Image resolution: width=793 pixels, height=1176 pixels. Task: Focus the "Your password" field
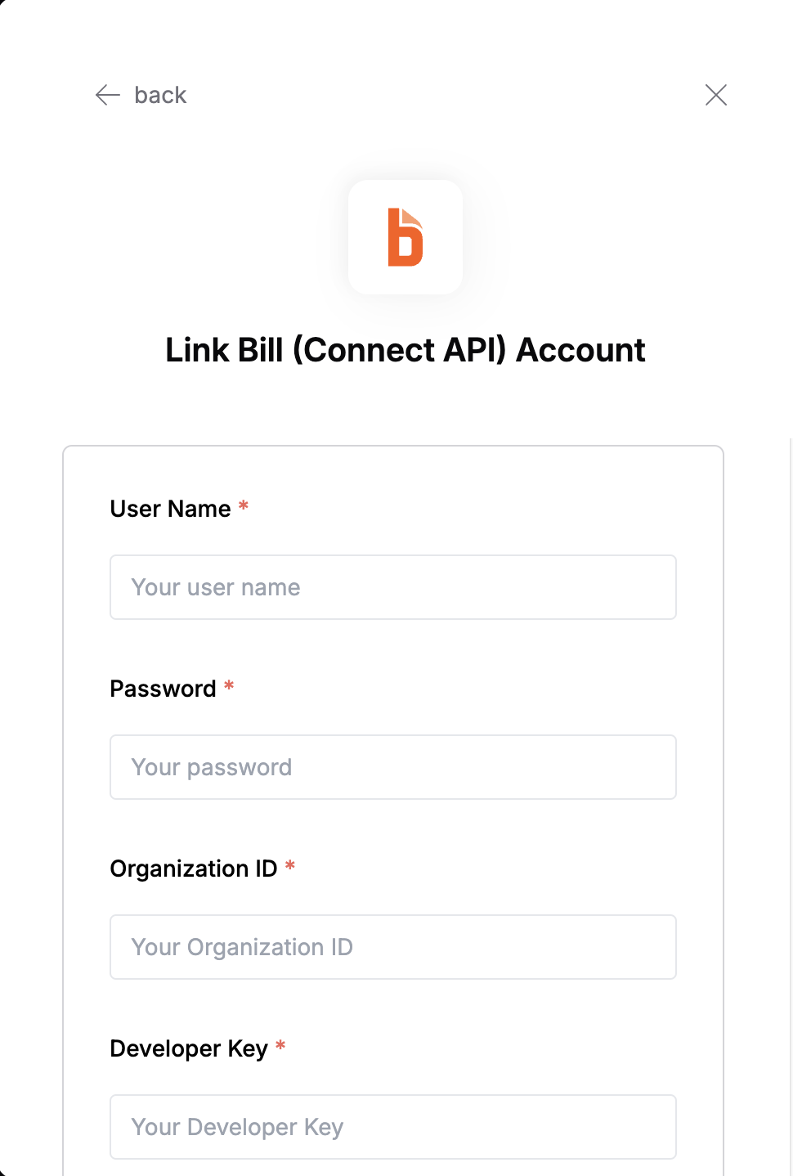click(x=393, y=767)
